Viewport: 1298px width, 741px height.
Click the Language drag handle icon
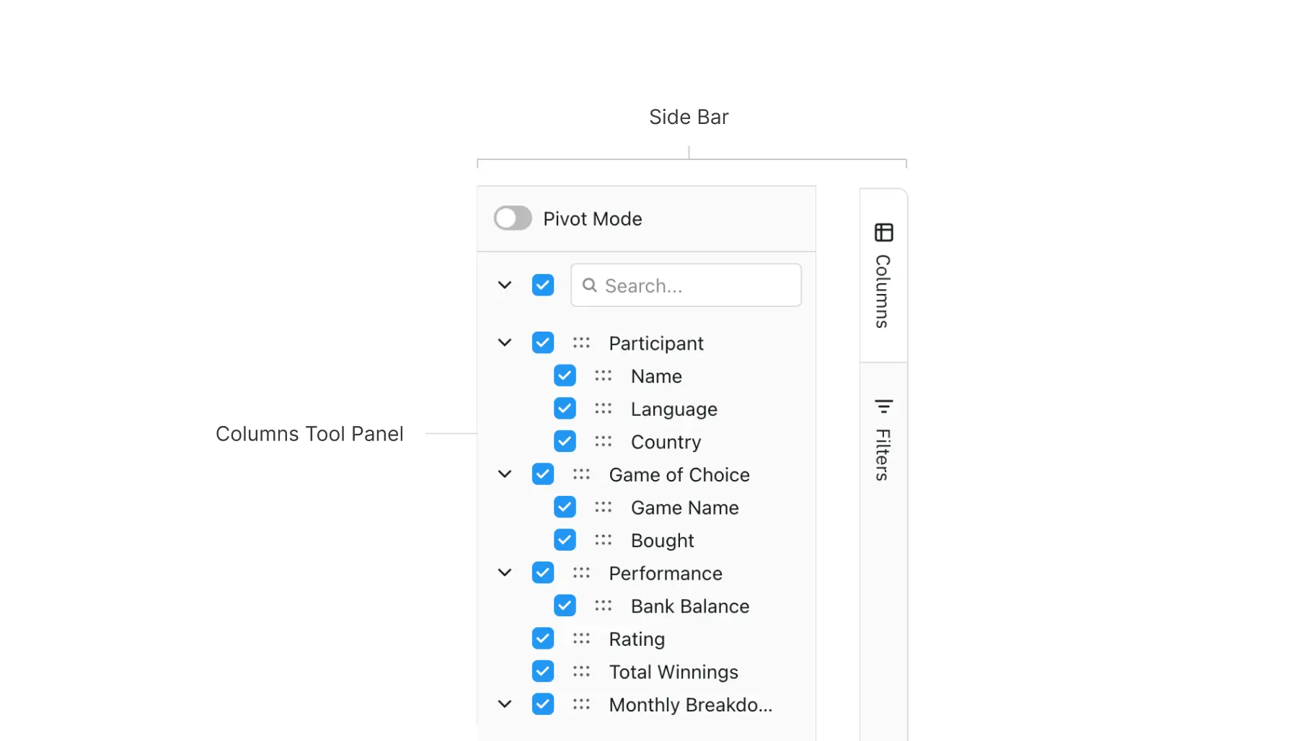603,409
